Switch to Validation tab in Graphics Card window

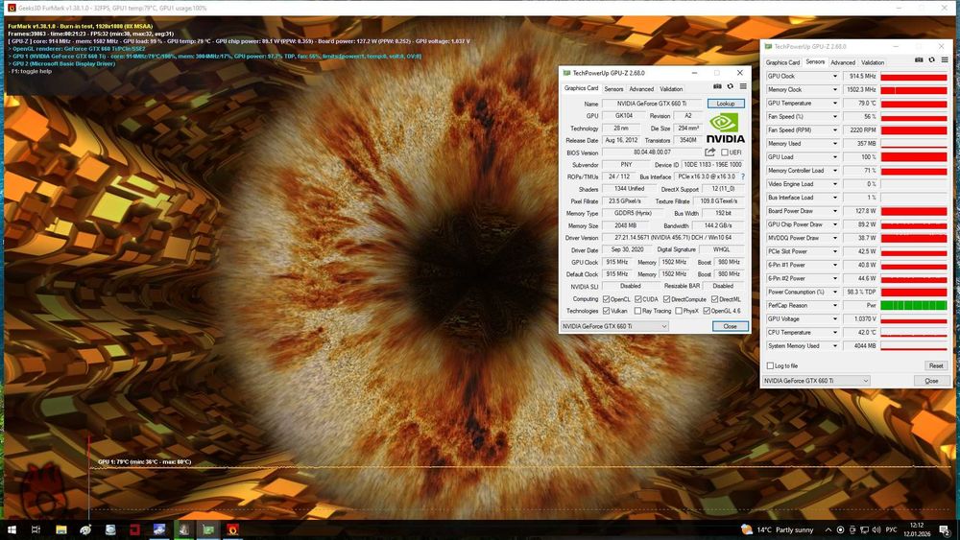point(671,88)
